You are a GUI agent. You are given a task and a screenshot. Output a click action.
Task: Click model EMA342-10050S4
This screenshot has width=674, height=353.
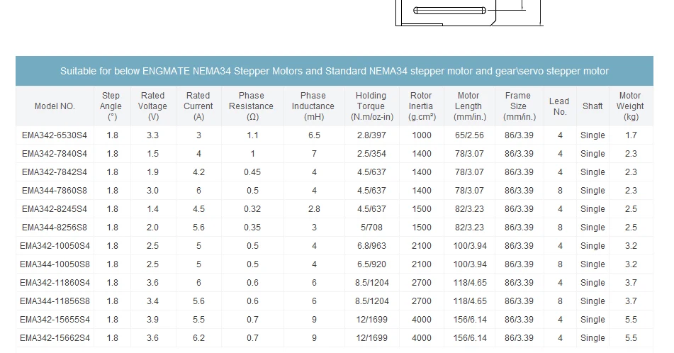55,246
